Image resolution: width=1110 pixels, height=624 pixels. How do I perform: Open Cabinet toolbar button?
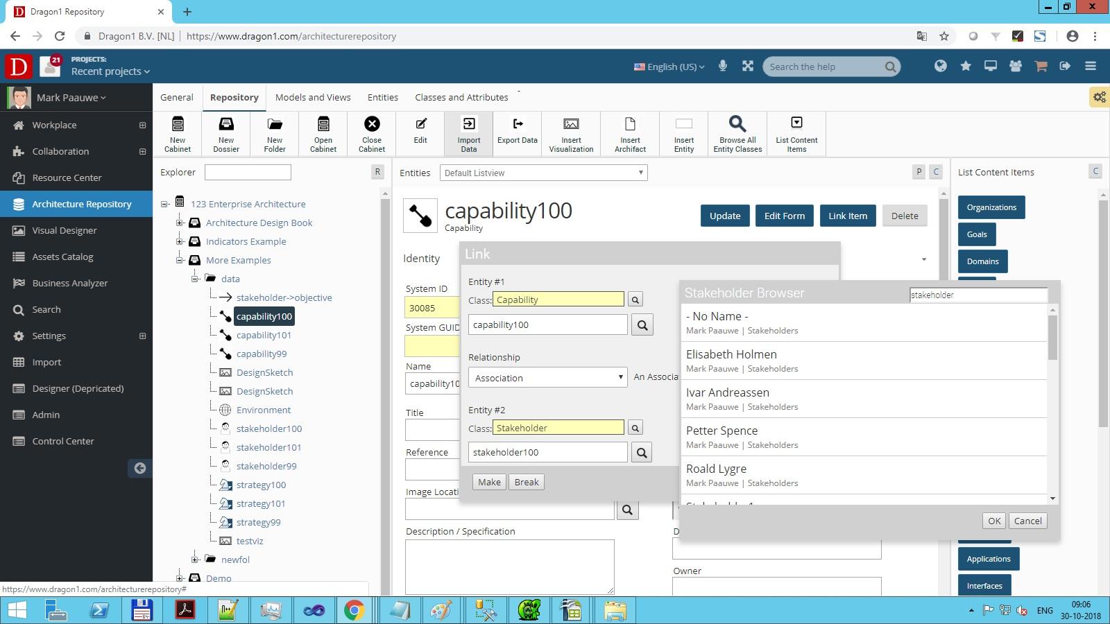pos(323,133)
